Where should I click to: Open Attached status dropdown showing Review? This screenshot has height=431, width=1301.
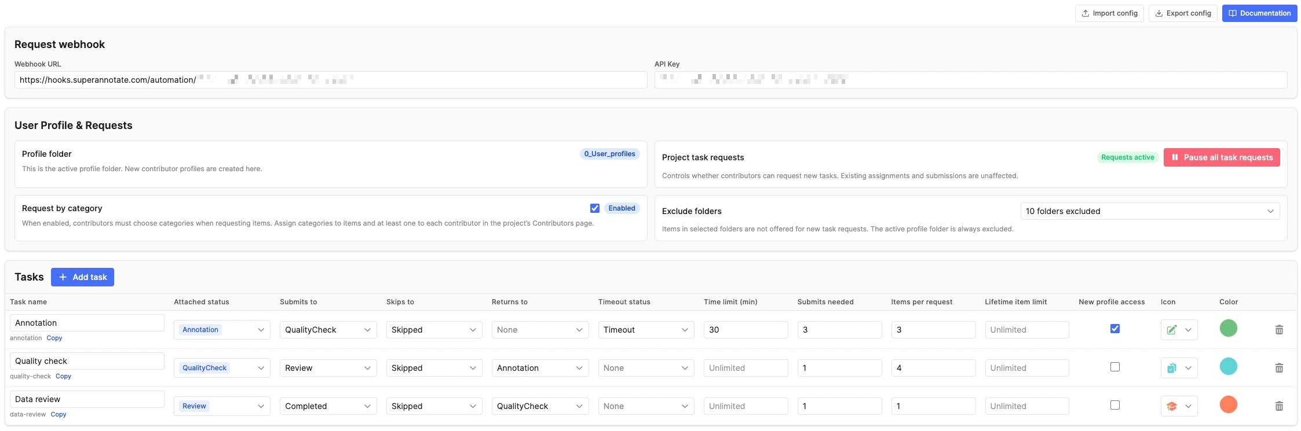coord(222,406)
